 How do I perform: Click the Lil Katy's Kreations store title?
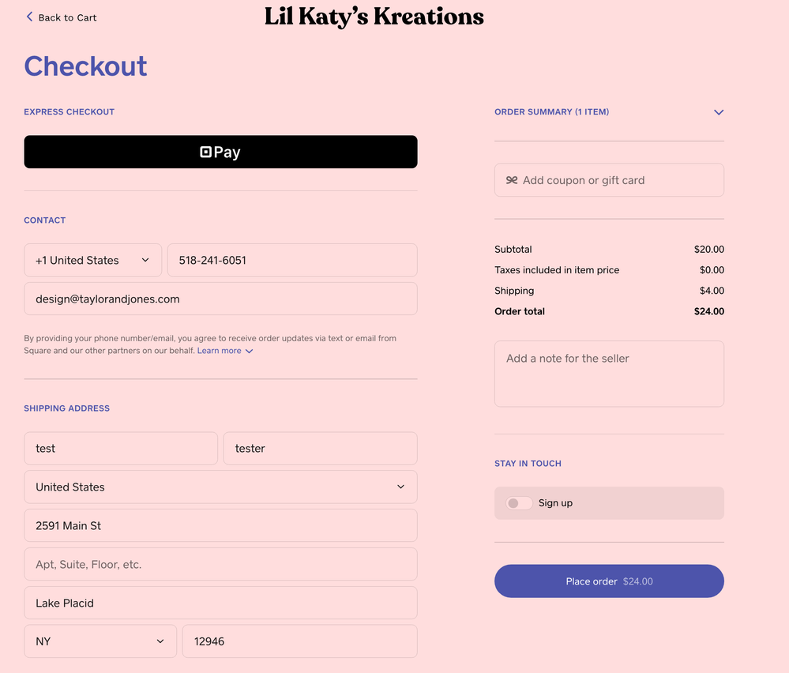(x=374, y=17)
